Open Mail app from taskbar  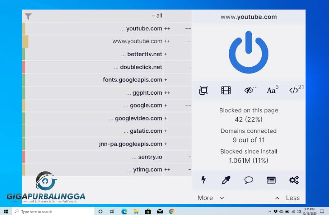click(x=160, y=212)
